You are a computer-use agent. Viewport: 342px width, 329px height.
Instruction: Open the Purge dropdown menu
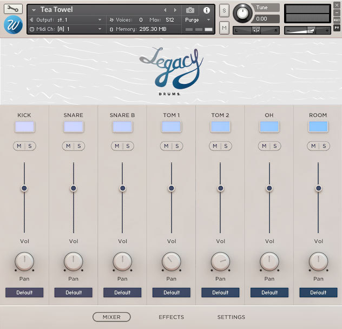[198, 19]
